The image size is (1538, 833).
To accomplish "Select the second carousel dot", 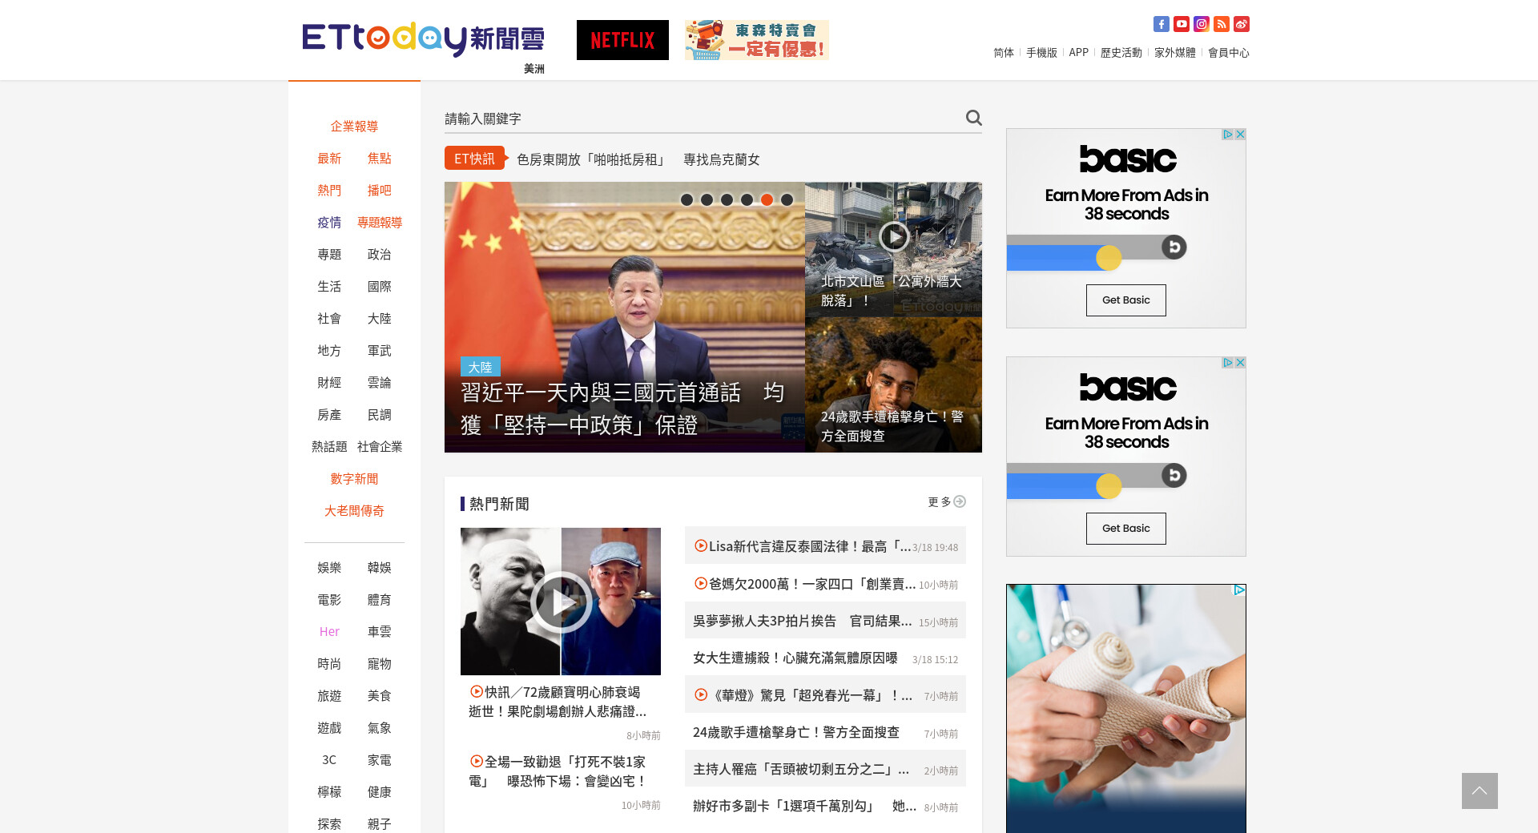I will (707, 200).
